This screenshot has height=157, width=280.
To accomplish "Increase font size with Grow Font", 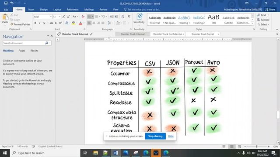I will pyautogui.click(x=64, y=17).
